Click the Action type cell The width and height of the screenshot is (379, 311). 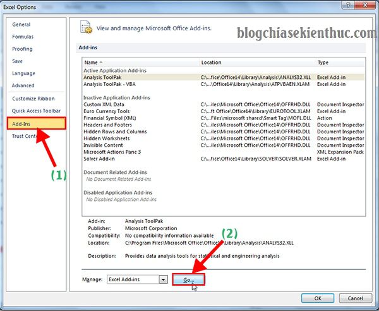pyautogui.click(x=325, y=118)
